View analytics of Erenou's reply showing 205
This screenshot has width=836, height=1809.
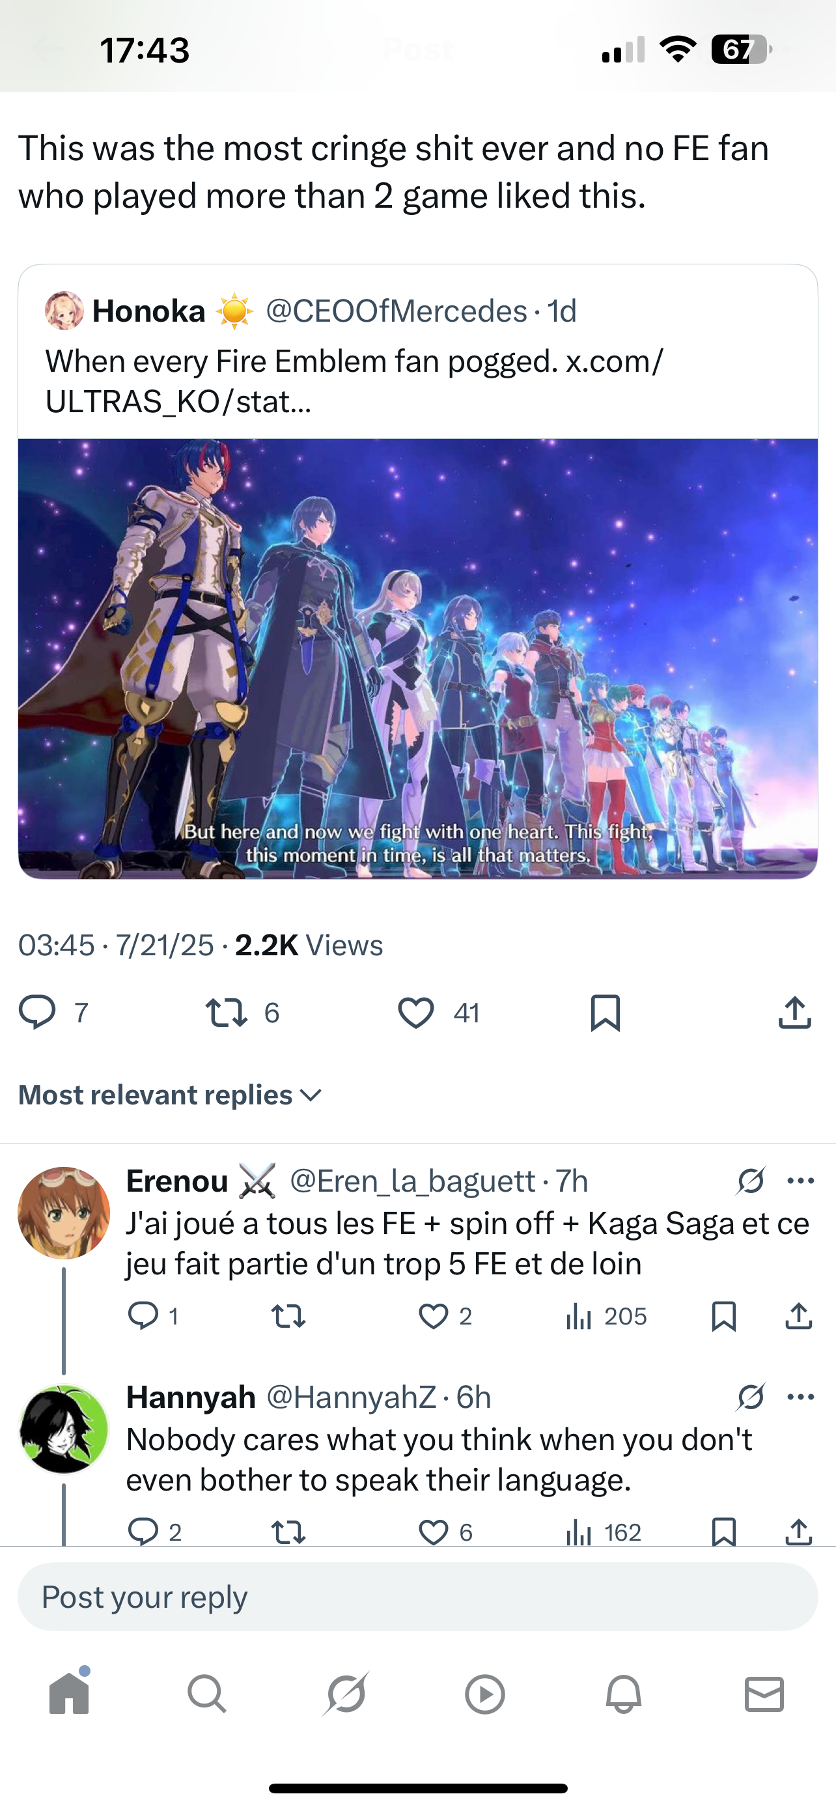[606, 1316]
